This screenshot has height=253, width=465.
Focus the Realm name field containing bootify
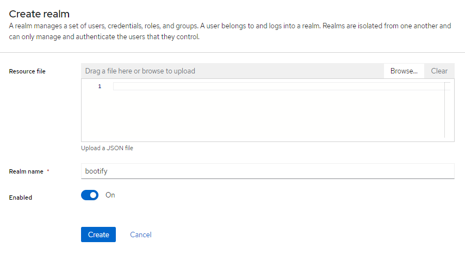[268, 171]
